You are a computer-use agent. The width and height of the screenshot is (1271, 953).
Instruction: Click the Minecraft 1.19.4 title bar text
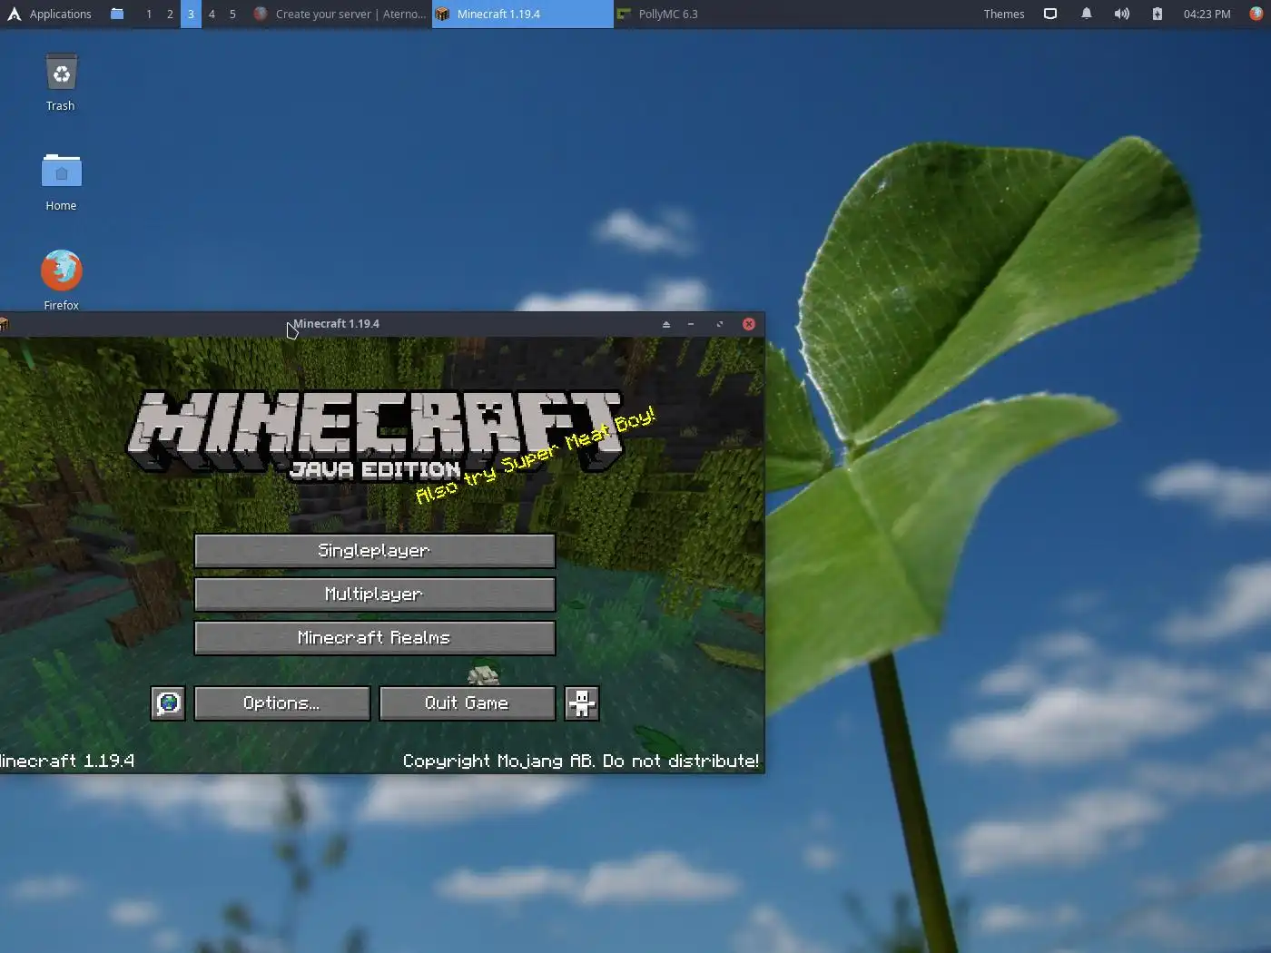point(336,324)
